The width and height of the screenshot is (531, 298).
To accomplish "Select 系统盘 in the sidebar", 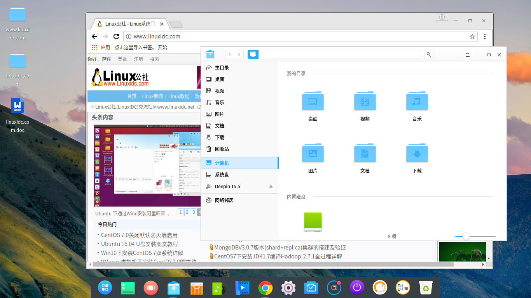I will pos(240,175).
